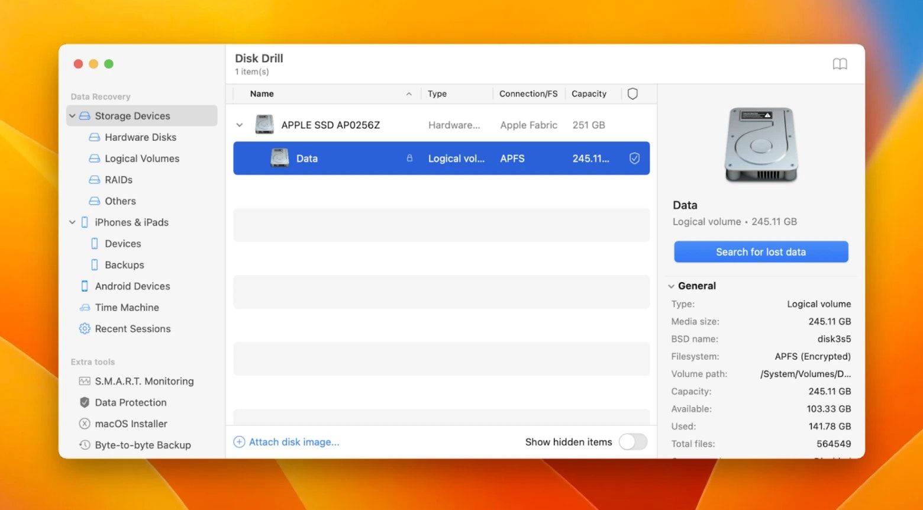The image size is (923, 510).
Task: Click the APFS filesystem cell
Action: tap(512, 159)
